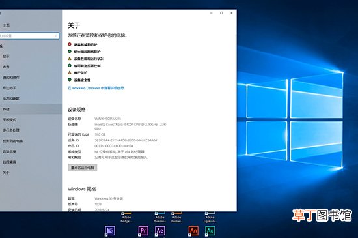Screen dimensions: 358x238
Task: Minimize the Settings window
Action: tap(211, 13)
